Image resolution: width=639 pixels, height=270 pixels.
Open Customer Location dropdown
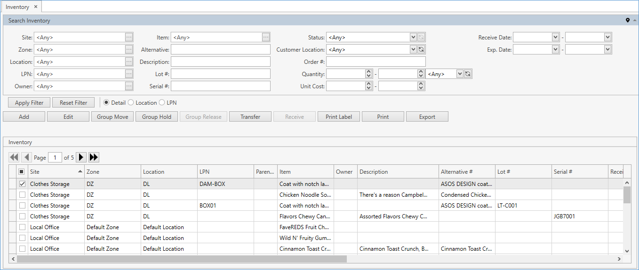(x=413, y=50)
